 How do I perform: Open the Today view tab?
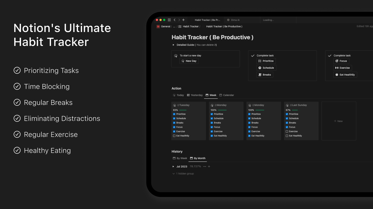tap(178, 95)
